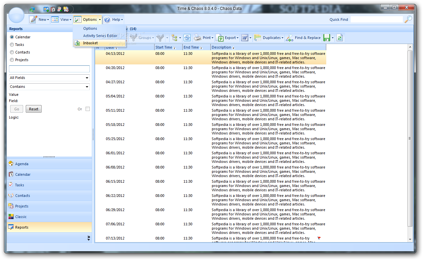Choose Inbasket from the Options menu
This screenshot has height=260, width=423.
point(99,43)
